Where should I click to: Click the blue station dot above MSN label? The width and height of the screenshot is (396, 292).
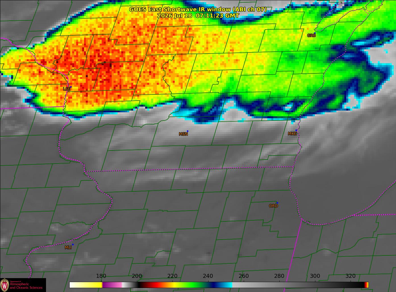pyautogui.click(x=187, y=131)
